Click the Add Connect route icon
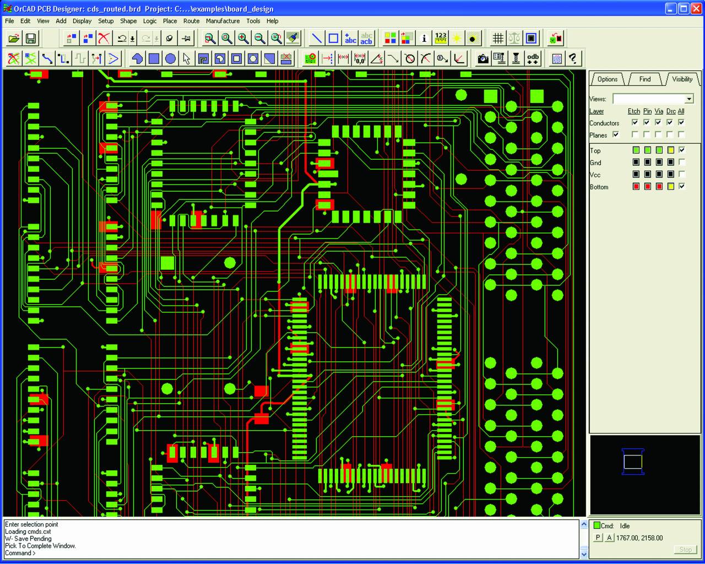This screenshot has height=564, width=705. pos(47,58)
